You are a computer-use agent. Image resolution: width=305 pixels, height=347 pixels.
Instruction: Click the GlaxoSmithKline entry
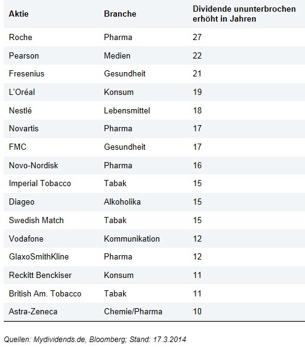pyautogui.click(x=39, y=257)
